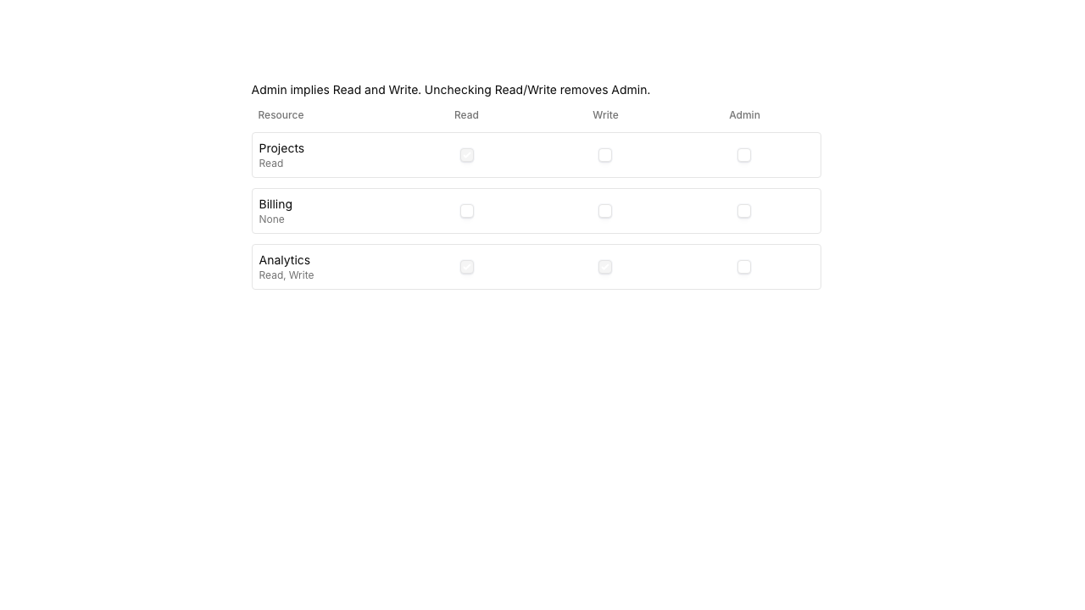The width and height of the screenshot is (1085, 610).
Task: Grant Admin permission to Analytics
Action: [x=744, y=267]
